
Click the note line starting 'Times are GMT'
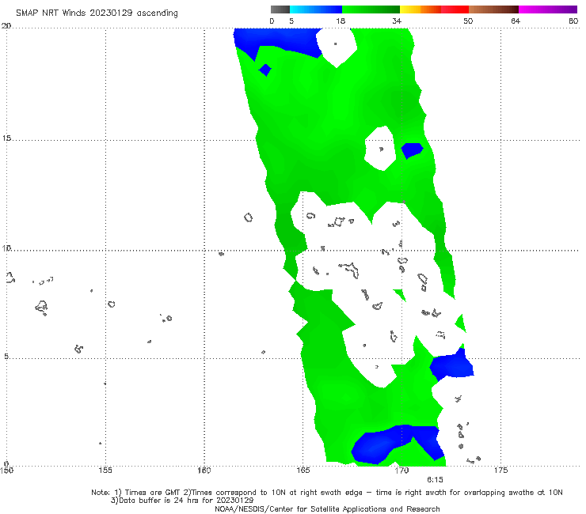point(327,493)
